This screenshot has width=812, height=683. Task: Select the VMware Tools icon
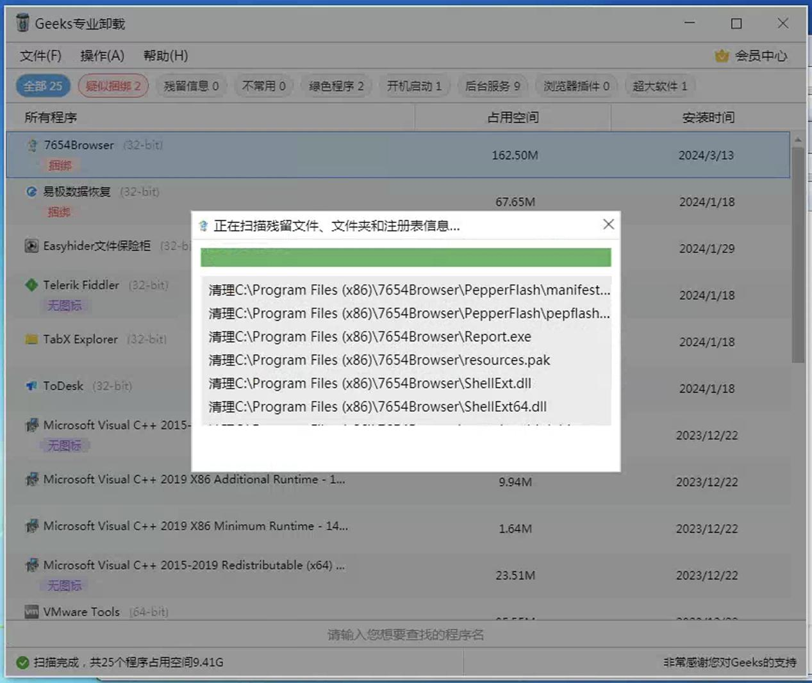pos(32,612)
